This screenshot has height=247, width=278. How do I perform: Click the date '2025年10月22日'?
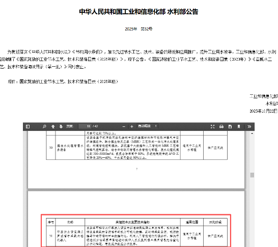[x=263, y=111]
